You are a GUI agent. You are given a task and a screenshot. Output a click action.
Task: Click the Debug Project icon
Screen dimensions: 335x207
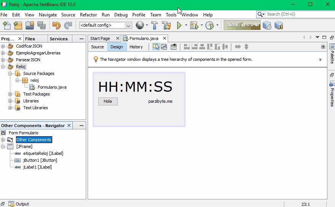click(194, 25)
